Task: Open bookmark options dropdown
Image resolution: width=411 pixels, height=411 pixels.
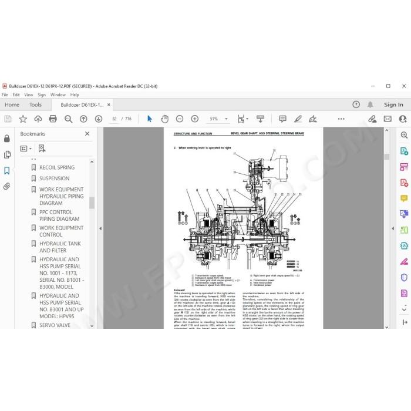Action: [x=26, y=149]
